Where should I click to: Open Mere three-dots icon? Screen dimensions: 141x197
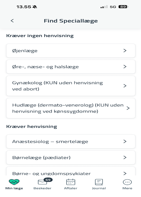point(127,182)
